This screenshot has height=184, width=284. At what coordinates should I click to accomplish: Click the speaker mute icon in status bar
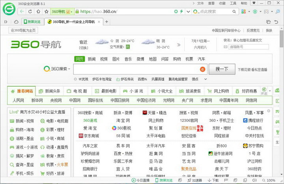tap(255, 180)
